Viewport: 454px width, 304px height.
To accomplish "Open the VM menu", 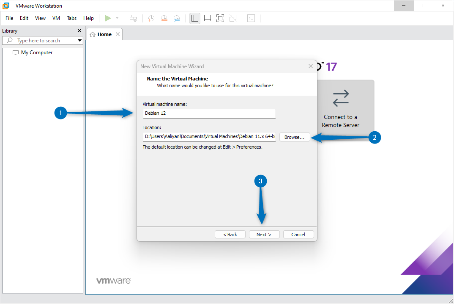I will coord(56,18).
